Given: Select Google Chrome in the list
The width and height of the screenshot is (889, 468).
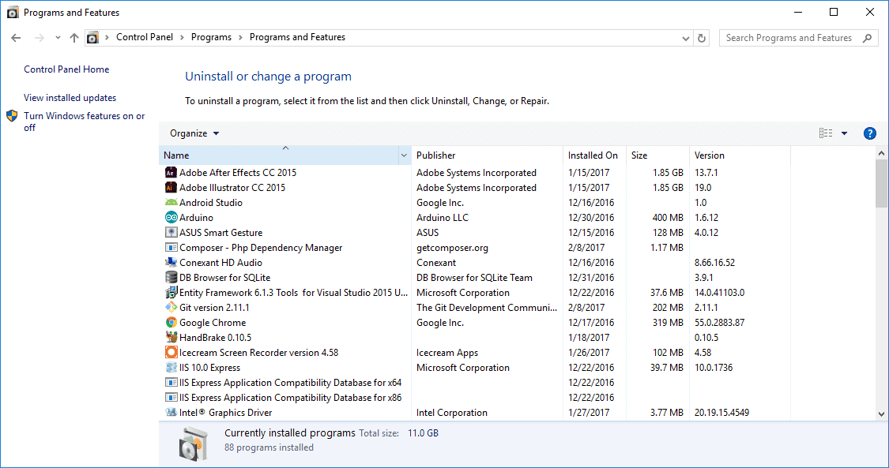Looking at the screenshot, I should 213,323.
